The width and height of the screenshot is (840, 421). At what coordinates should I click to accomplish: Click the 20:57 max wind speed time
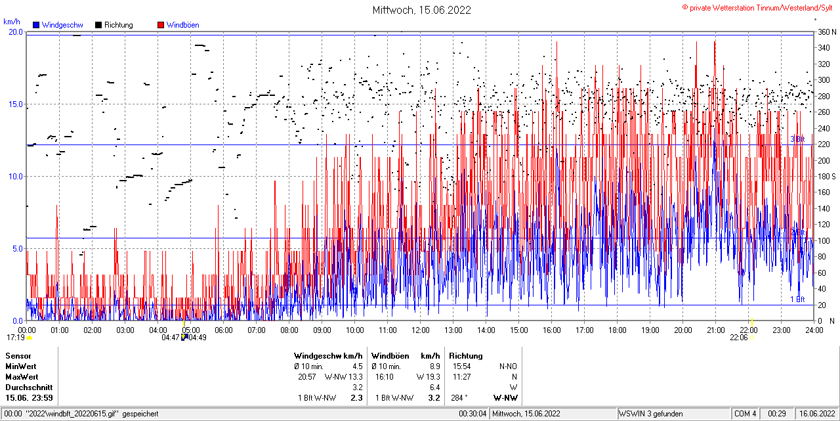(307, 377)
